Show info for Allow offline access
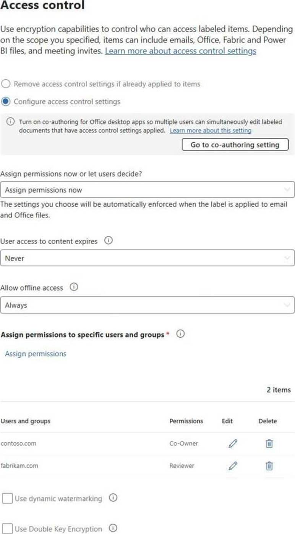The height and width of the screenshot is (534, 295). (x=74, y=287)
